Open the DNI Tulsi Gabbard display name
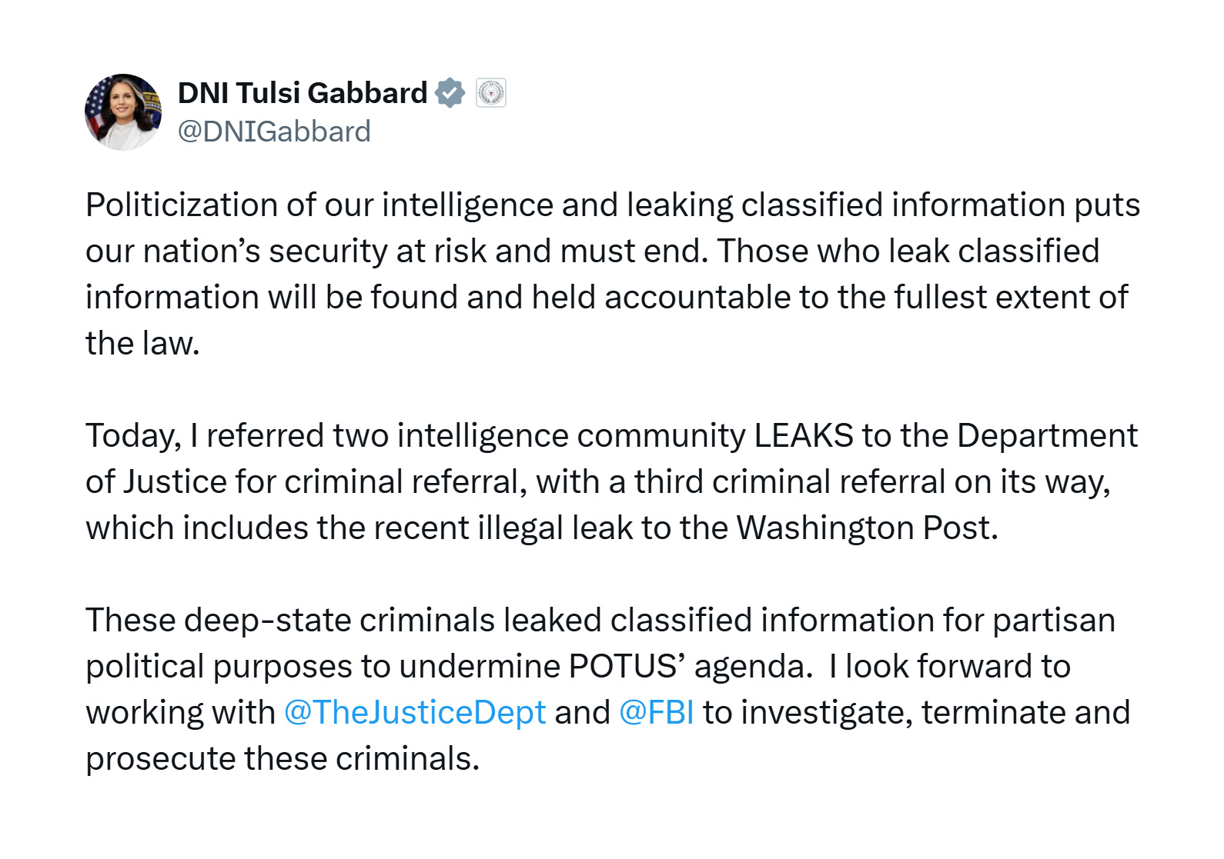The height and width of the screenshot is (859, 1224). [x=303, y=93]
